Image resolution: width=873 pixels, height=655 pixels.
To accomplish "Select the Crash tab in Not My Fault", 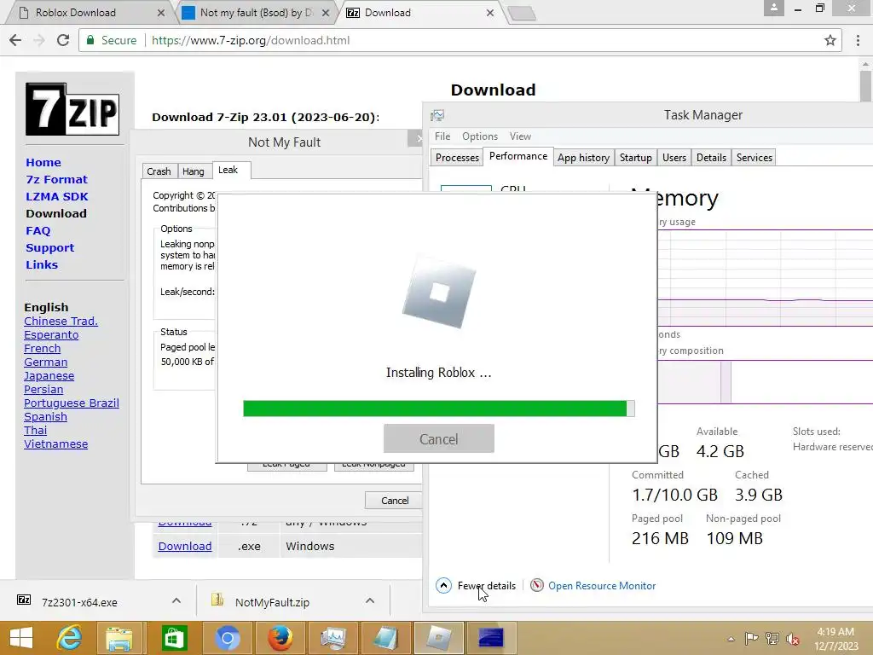I will click(x=159, y=171).
